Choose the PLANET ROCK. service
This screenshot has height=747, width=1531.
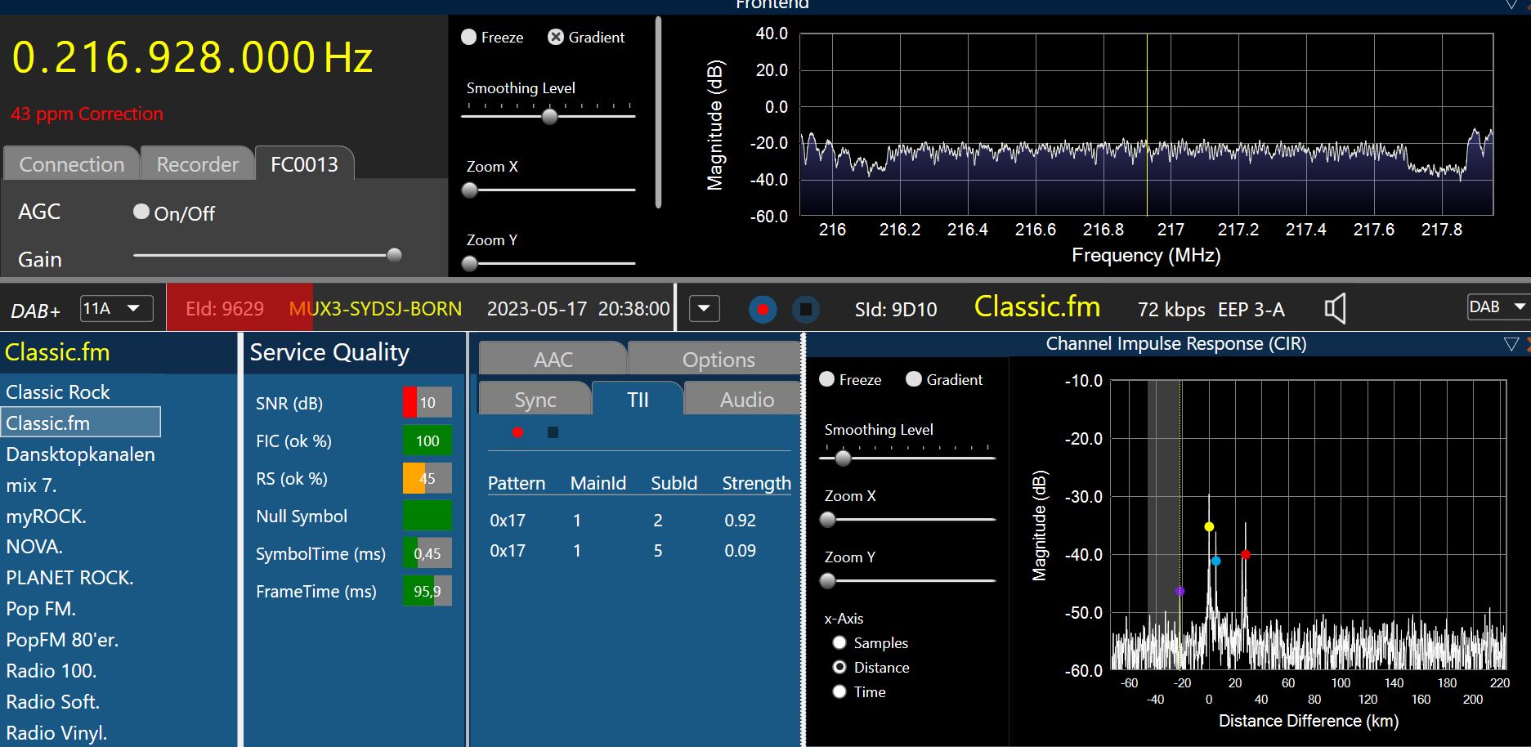[x=69, y=578]
